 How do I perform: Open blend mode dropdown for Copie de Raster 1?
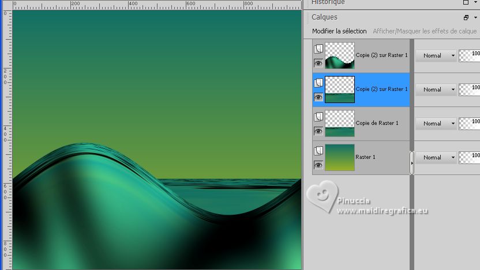pos(436,123)
